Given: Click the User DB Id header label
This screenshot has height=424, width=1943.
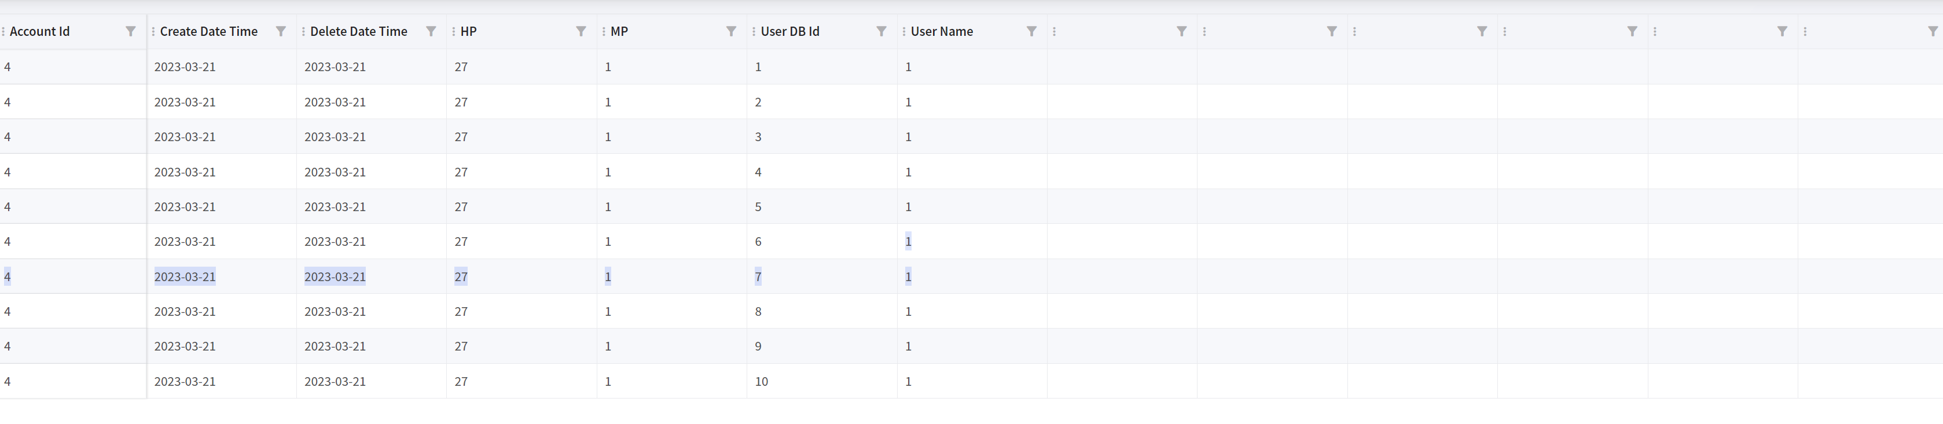Looking at the screenshot, I should point(789,32).
